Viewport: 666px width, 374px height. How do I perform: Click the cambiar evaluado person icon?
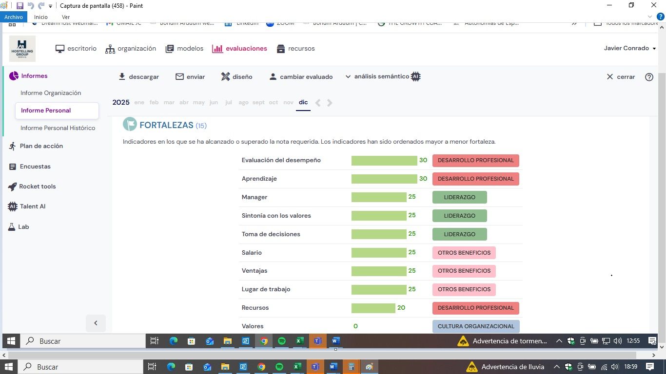(273, 77)
